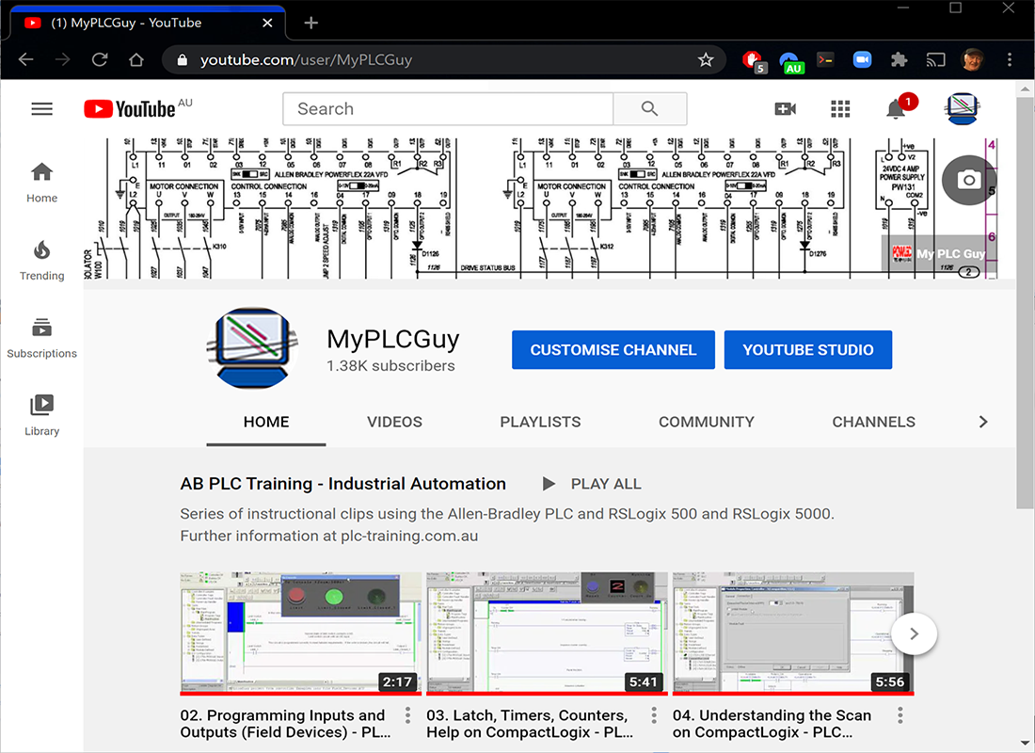Open the YouTube apps grid
1035x753 pixels.
840,109
